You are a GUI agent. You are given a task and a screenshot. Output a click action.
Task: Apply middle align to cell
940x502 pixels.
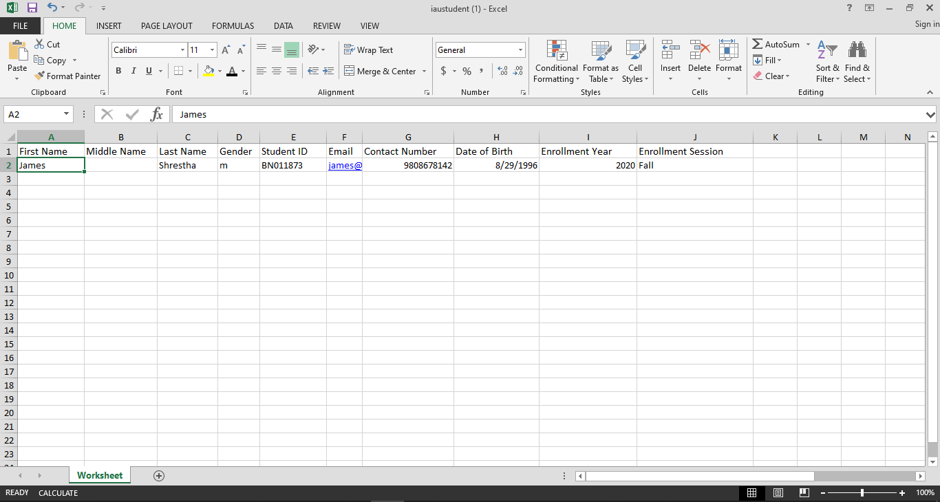[277, 50]
